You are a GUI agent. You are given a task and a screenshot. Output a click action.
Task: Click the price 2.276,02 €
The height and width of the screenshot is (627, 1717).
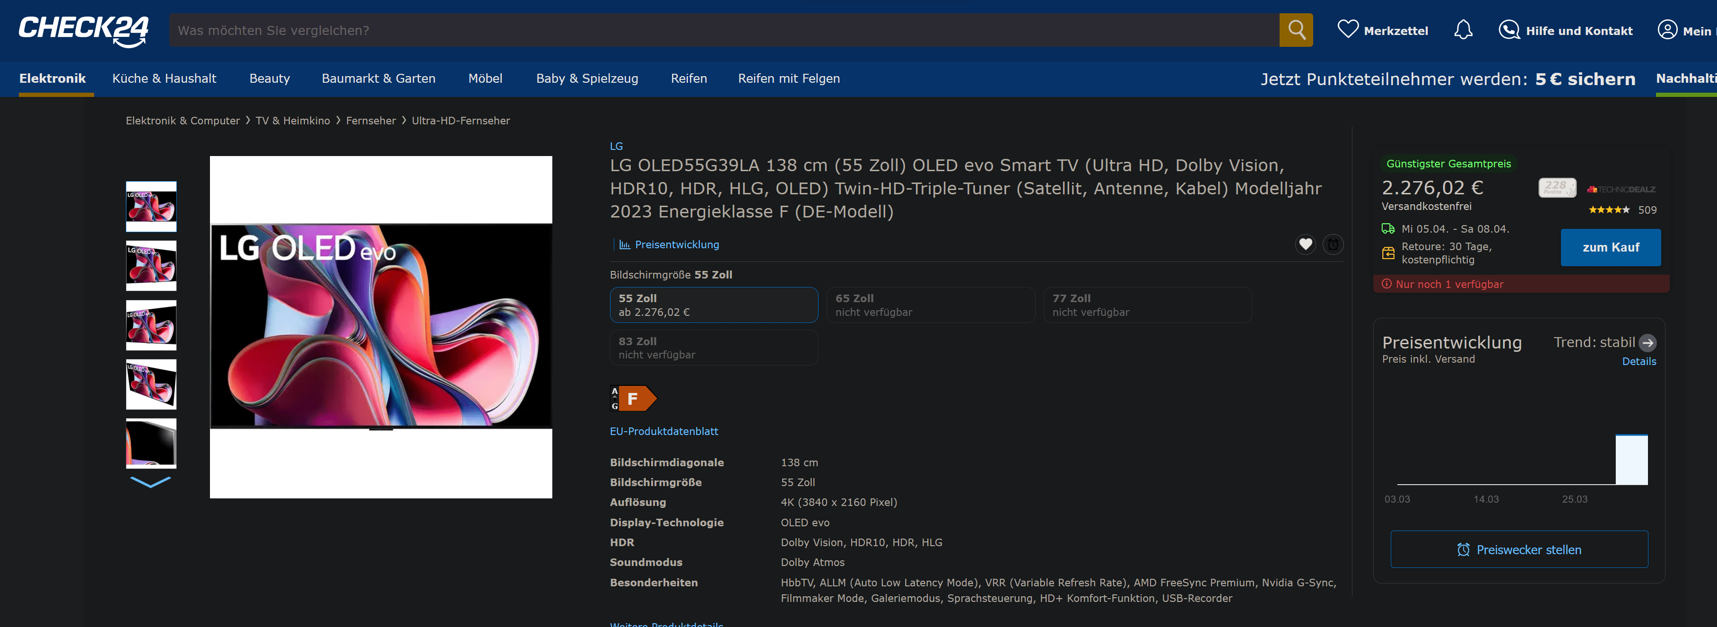pyautogui.click(x=1432, y=188)
